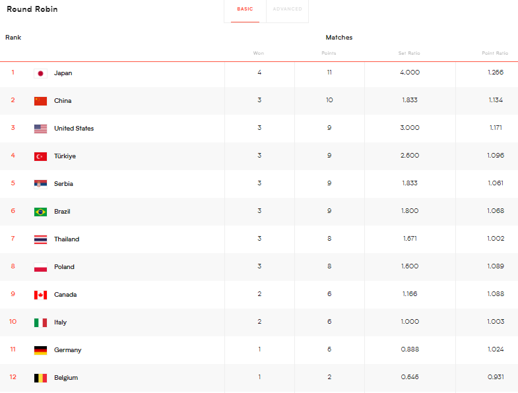Open the Italy team name link
This screenshot has width=518, height=393.
click(60, 322)
